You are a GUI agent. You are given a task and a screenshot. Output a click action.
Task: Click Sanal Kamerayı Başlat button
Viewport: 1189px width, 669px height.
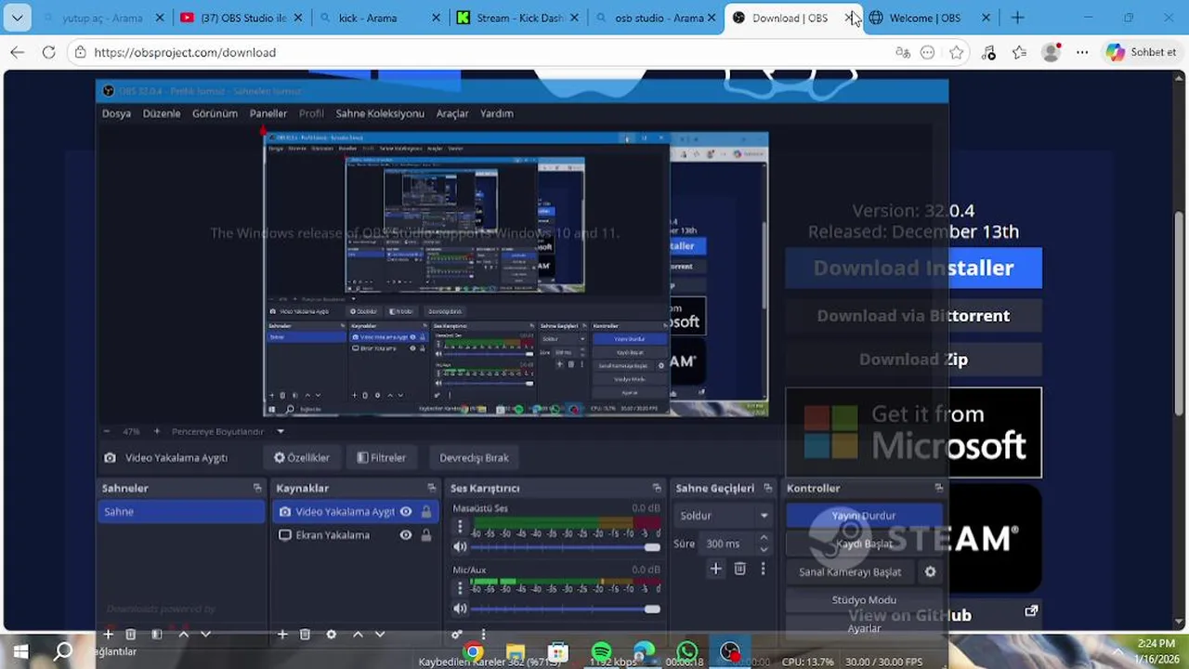coord(850,571)
